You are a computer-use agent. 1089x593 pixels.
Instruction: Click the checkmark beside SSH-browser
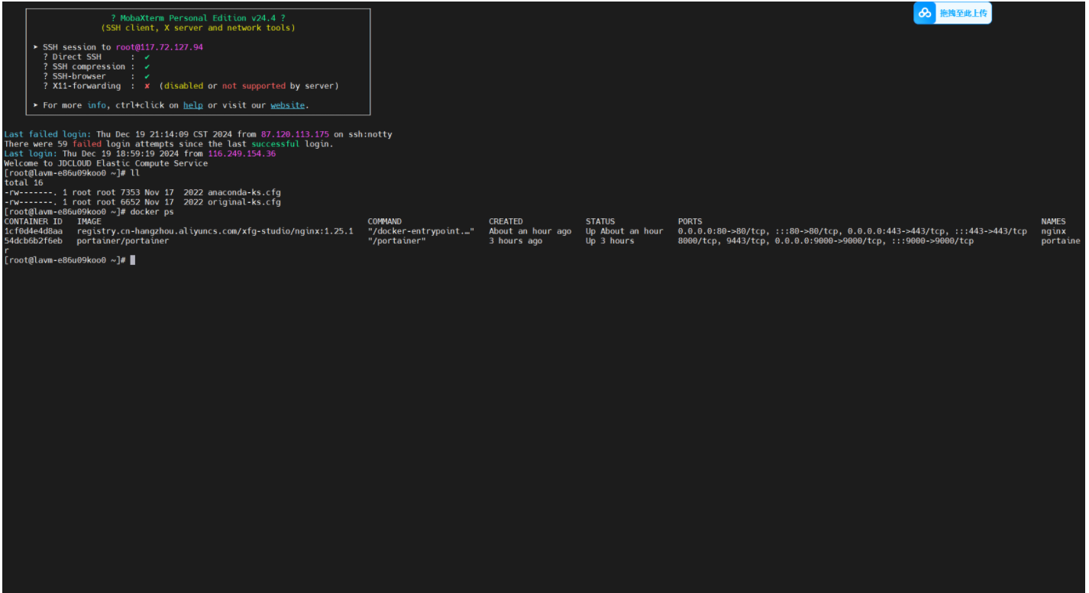coord(147,76)
